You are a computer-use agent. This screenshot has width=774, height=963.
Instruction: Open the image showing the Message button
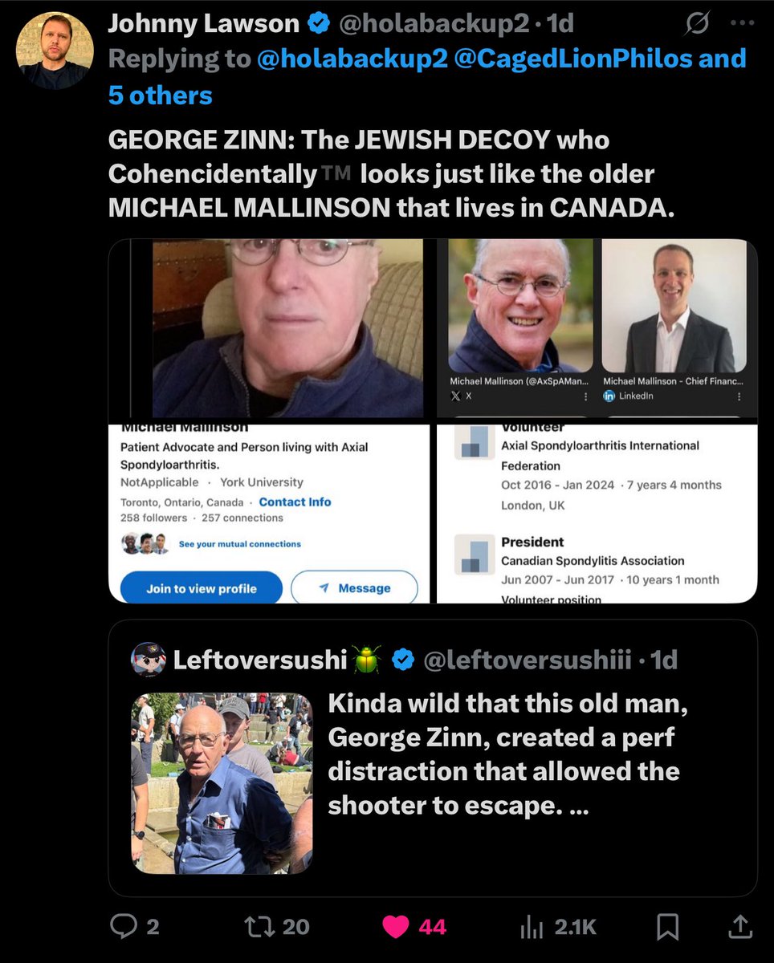[270, 514]
